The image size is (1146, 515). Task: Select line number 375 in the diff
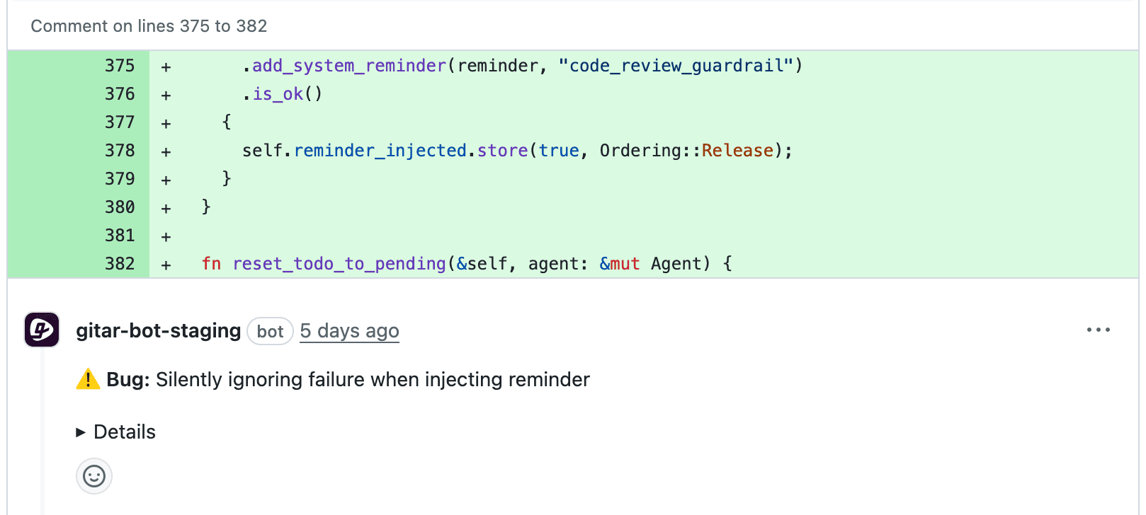pyautogui.click(x=120, y=65)
